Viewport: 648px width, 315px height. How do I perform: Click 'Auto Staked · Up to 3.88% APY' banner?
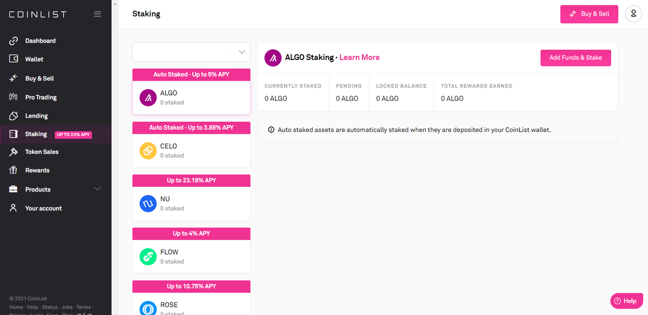[x=191, y=128]
